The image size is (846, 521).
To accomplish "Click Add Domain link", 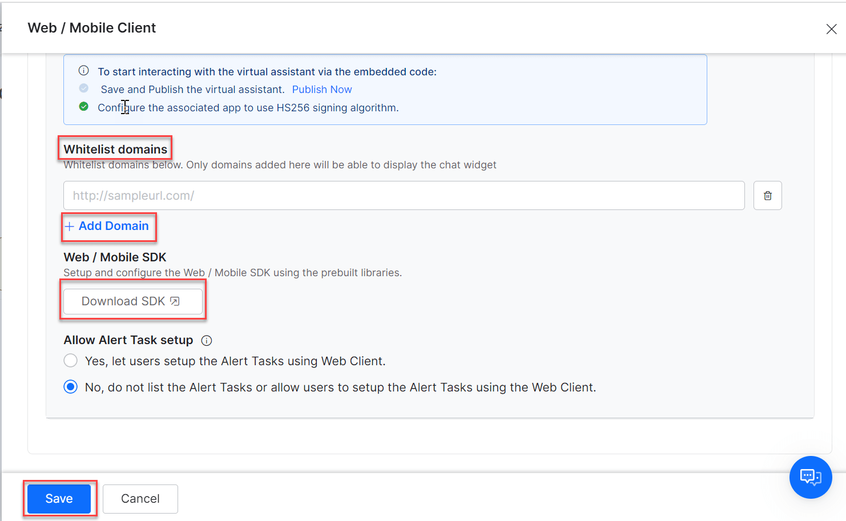I will pyautogui.click(x=107, y=226).
